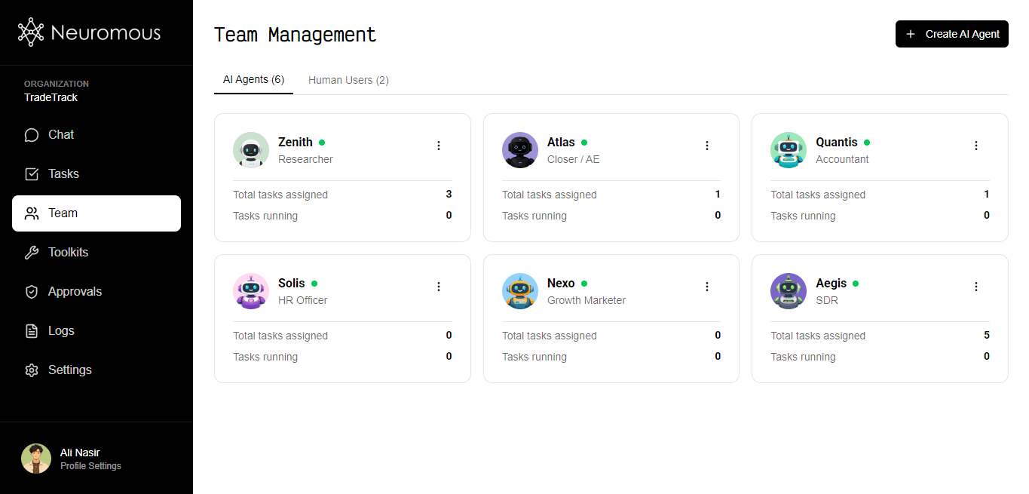The height and width of the screenshot is (494, 1029).
Task: Open the three-dot menu for Quantis
Action: point(976,146)
